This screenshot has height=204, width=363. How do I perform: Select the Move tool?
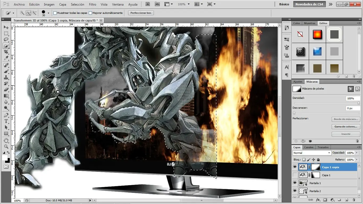coord(6,27)
